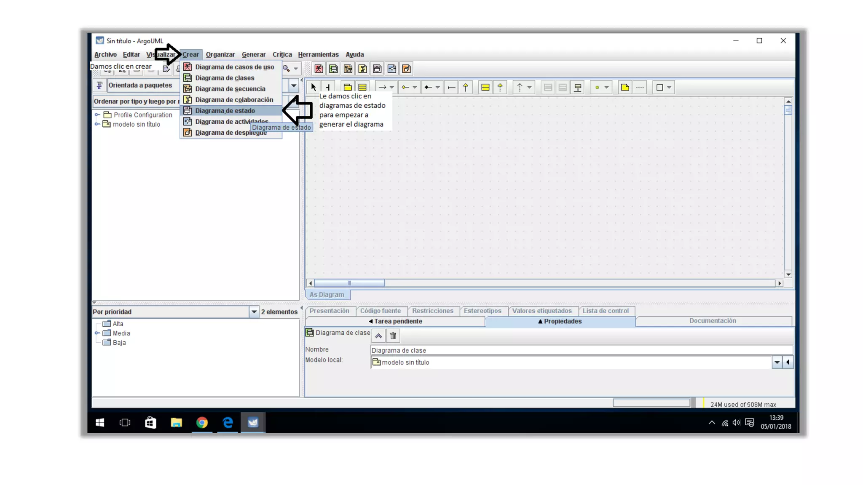Click the new deployment diagram toolbar icon

(406, 69)
